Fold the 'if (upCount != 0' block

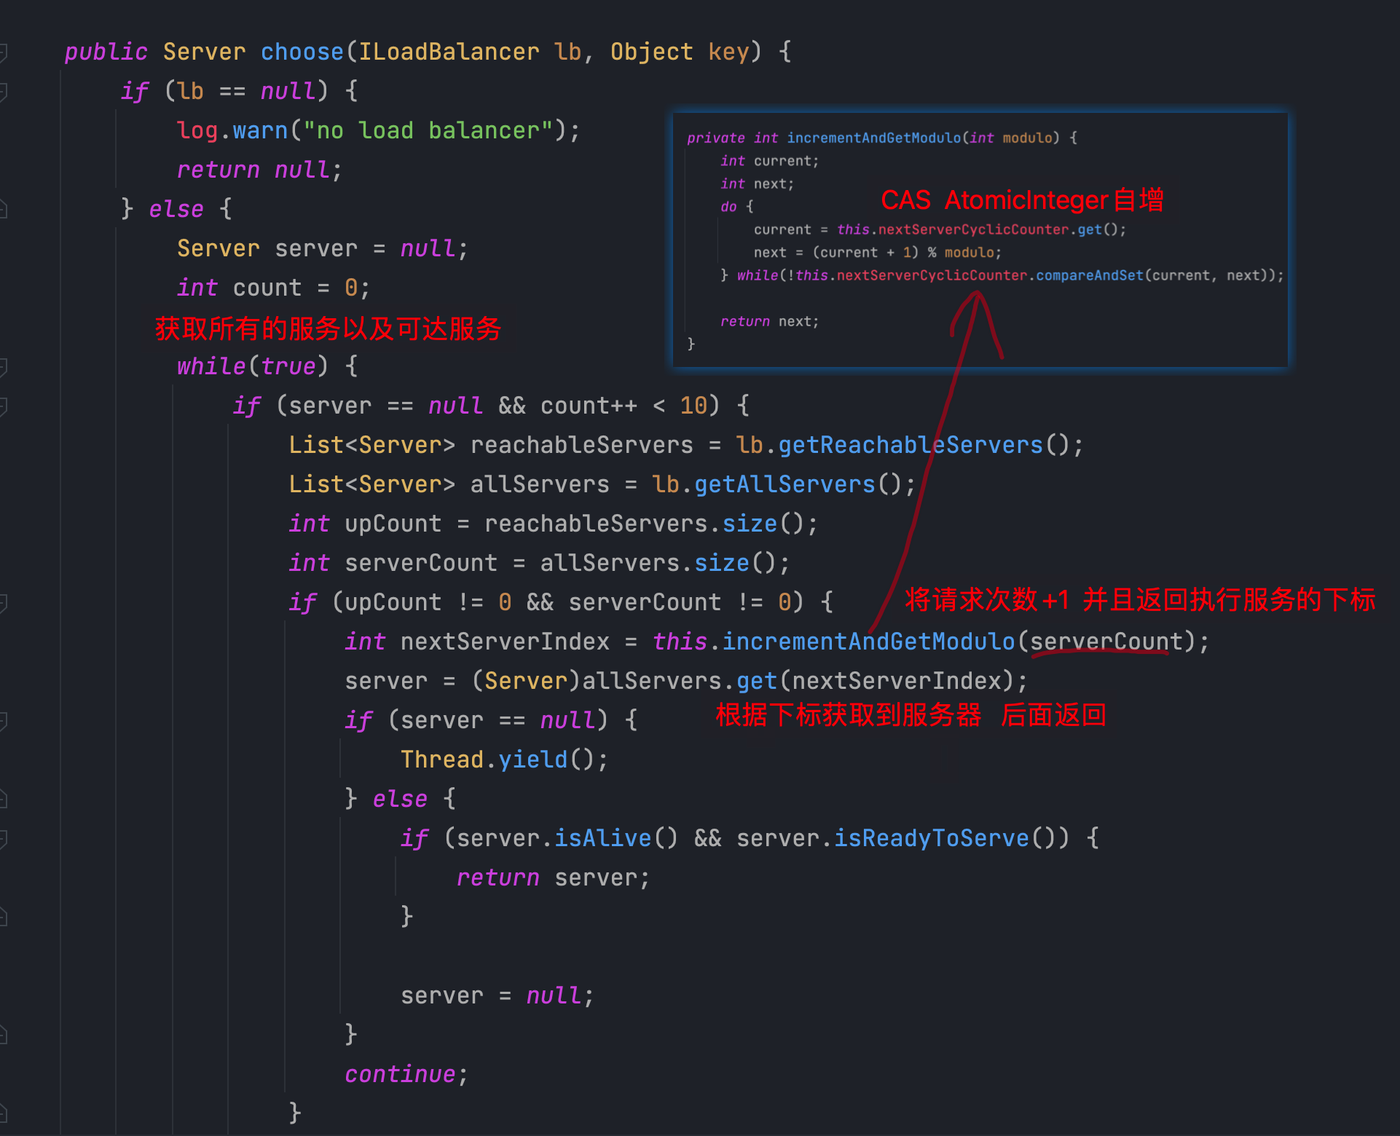point(3,603)
